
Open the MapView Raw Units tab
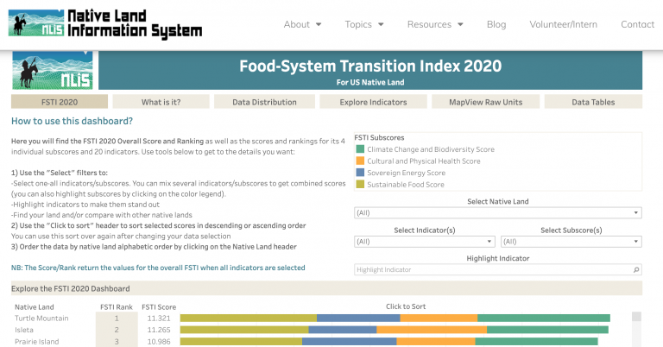point(486,102)
